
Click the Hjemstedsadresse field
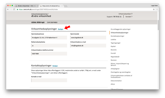click(49, 37)
